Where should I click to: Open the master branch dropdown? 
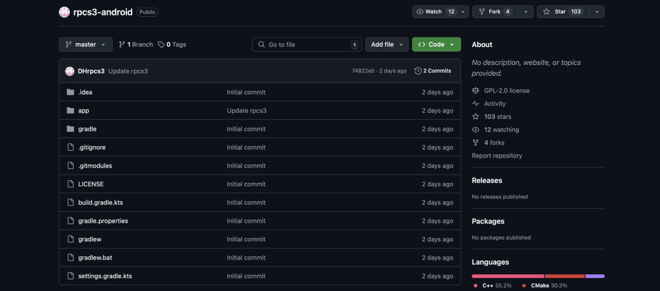86,44
